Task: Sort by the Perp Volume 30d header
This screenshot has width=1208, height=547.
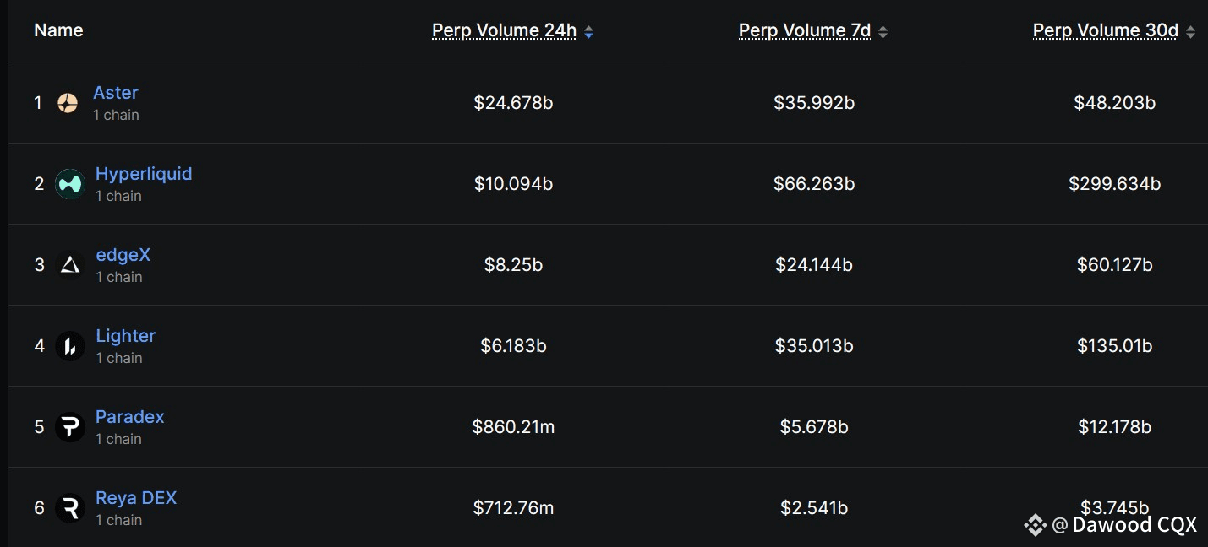Action: [1106, 30]
